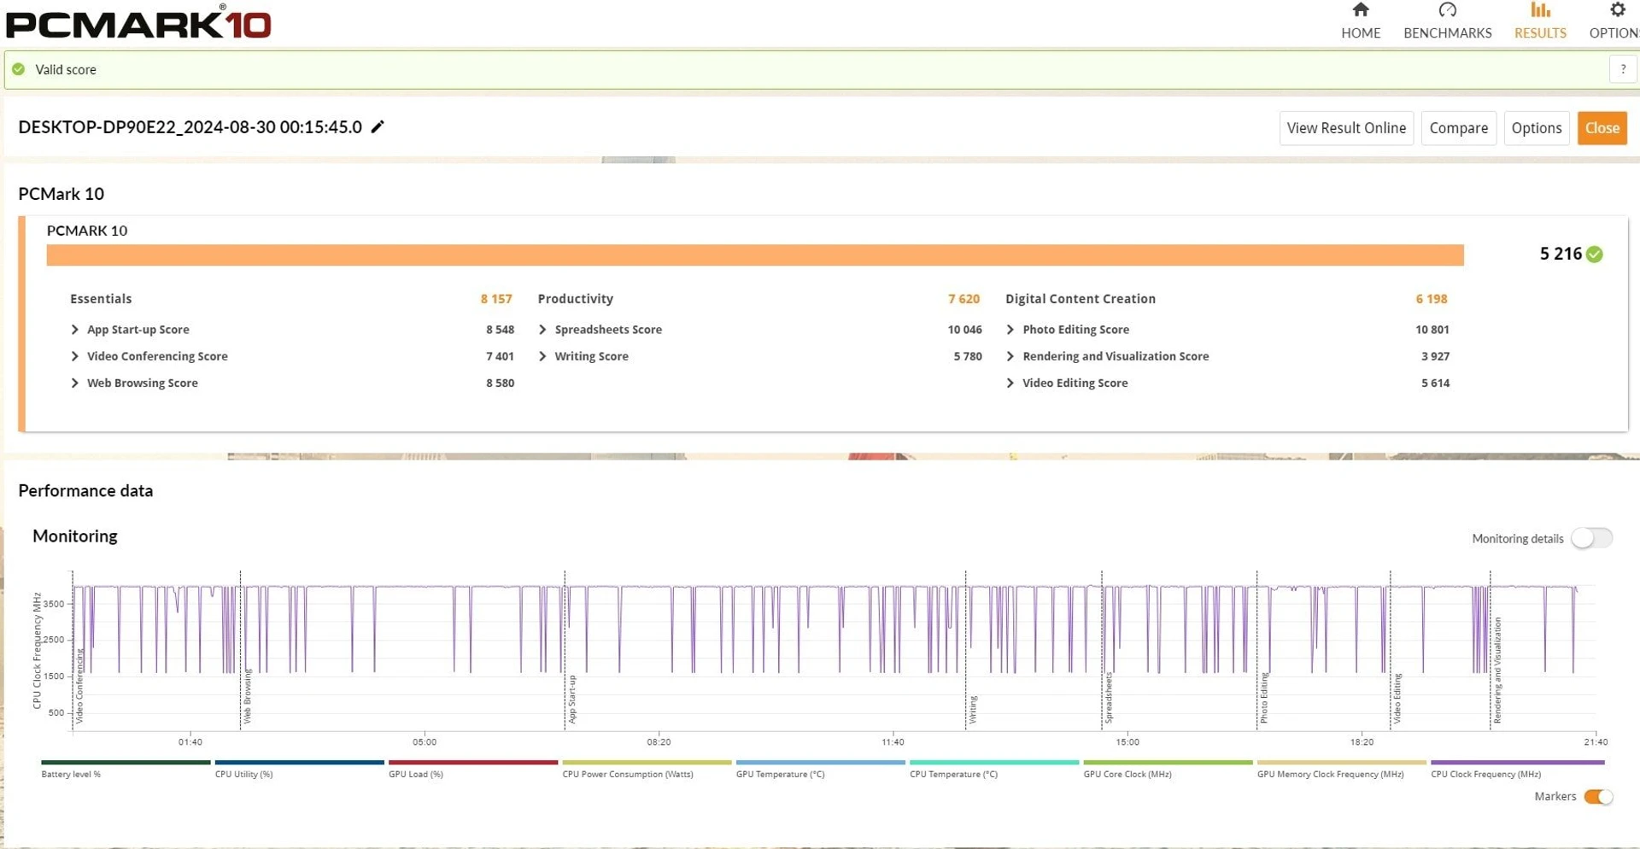1640x849 pixels.
Task: Click the orange Close button
Action: pos(1602,128)
